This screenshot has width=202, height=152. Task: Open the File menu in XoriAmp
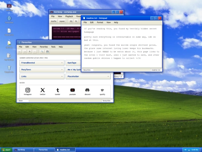point(53,17)
